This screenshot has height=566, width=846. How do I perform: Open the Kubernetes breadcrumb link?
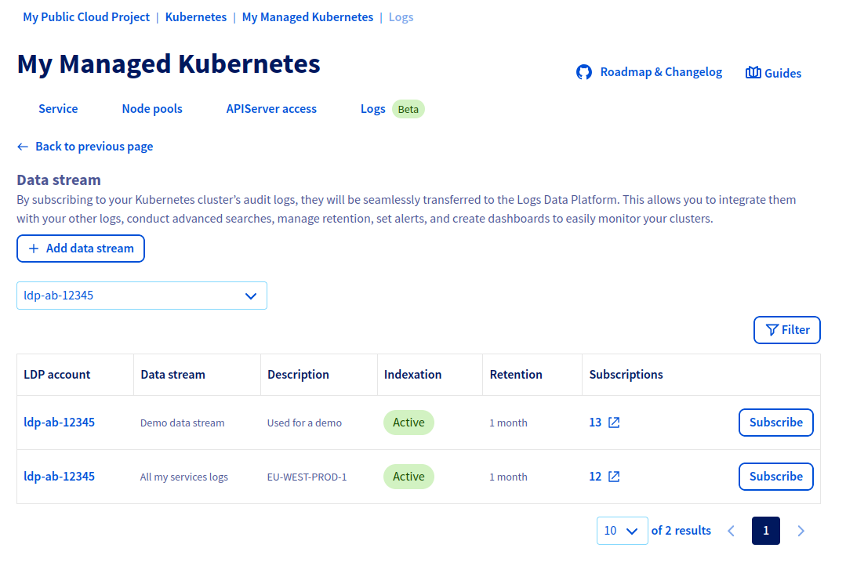point(195,16)
